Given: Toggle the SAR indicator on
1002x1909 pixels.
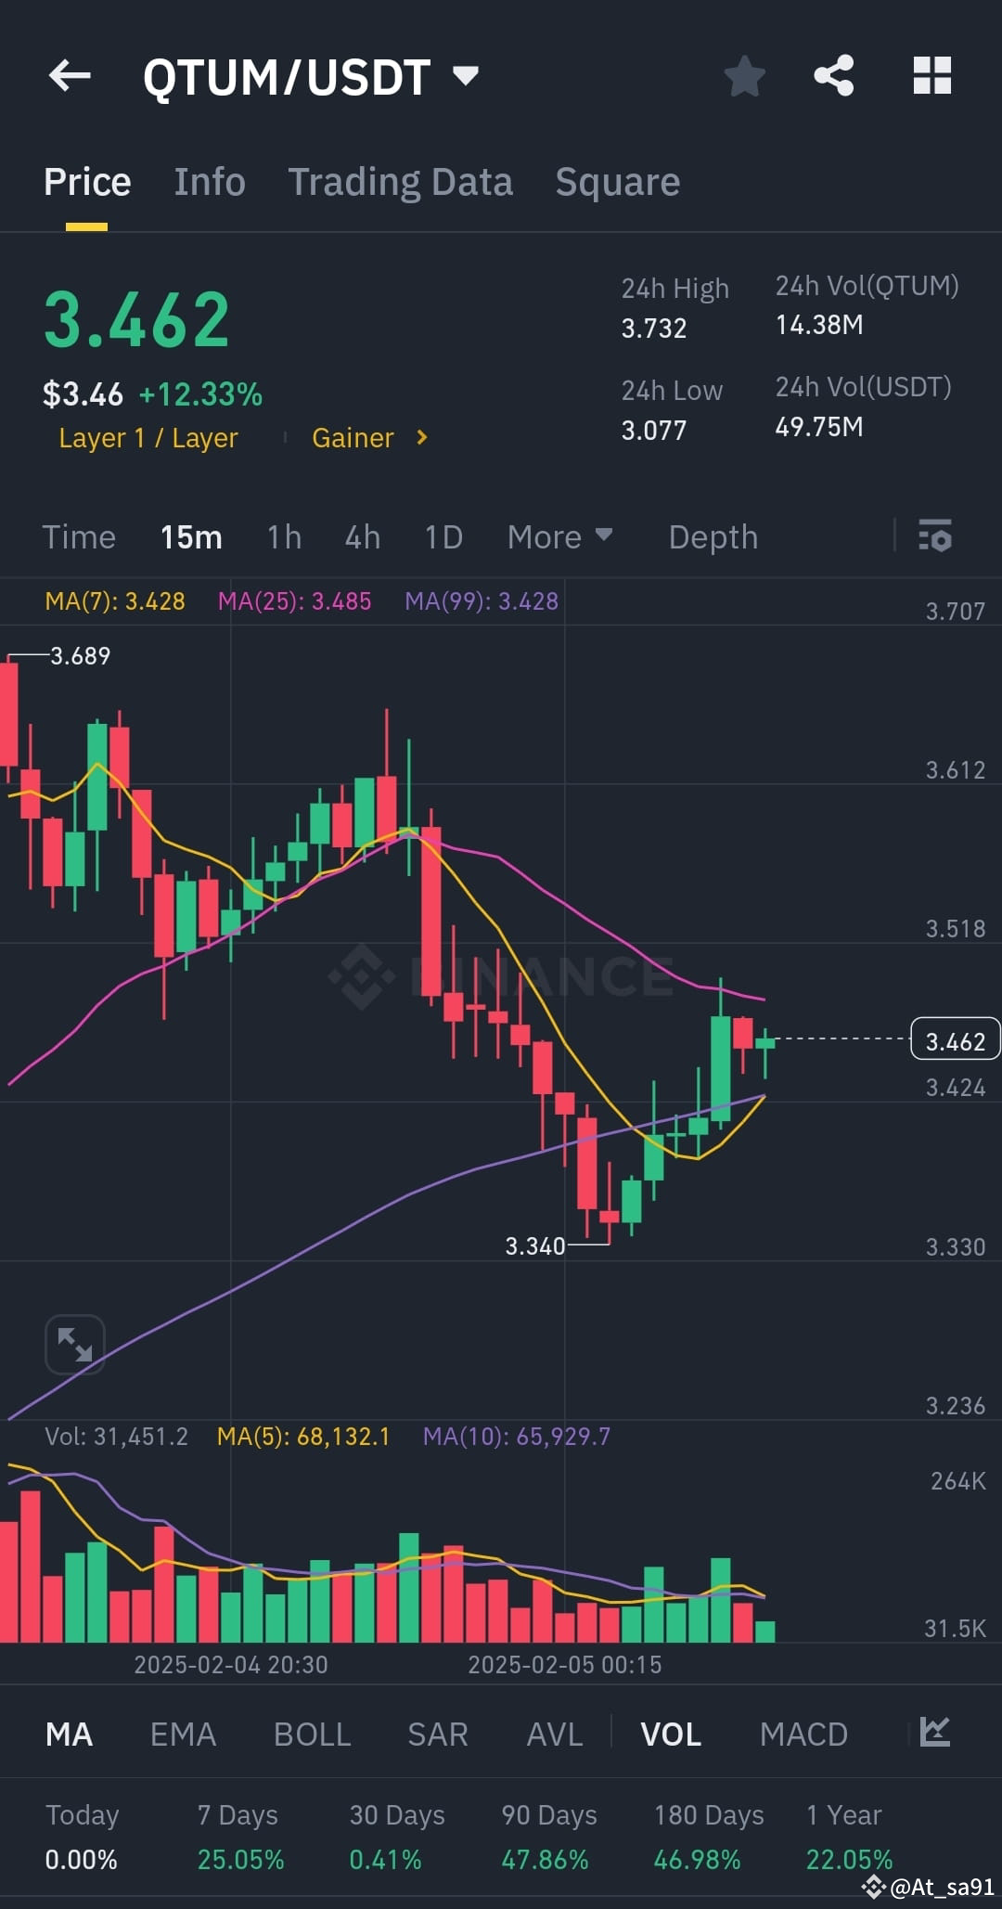Looking at the screenshot, I should (437, 1734).
